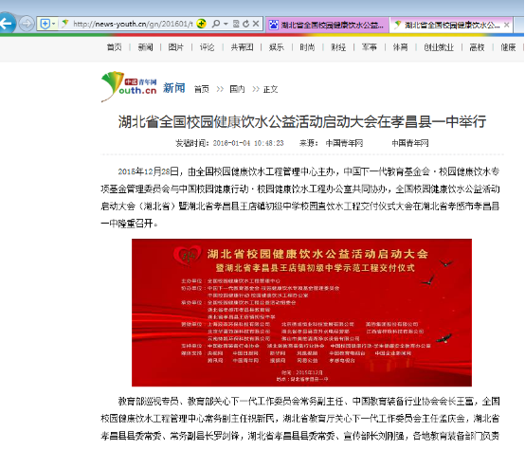The width and height of the screenshot is (525, 449).
Task: Click the stop loading X icon
Action: [x=256, y=24]
